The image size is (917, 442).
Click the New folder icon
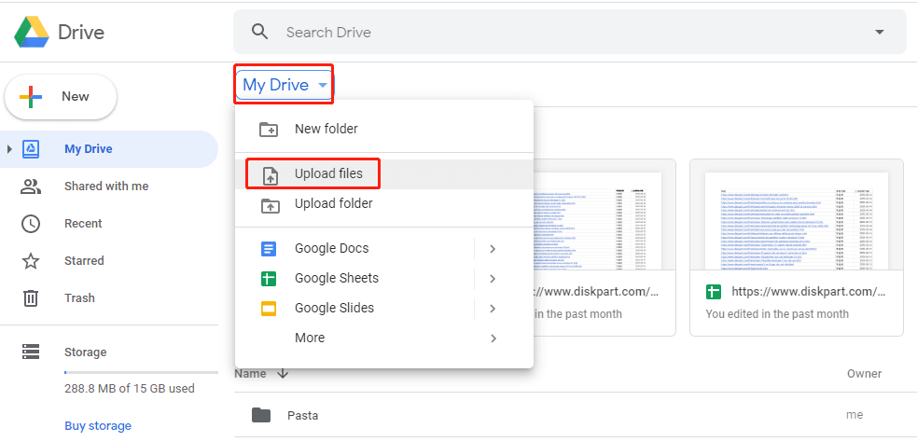pos(269,130)
